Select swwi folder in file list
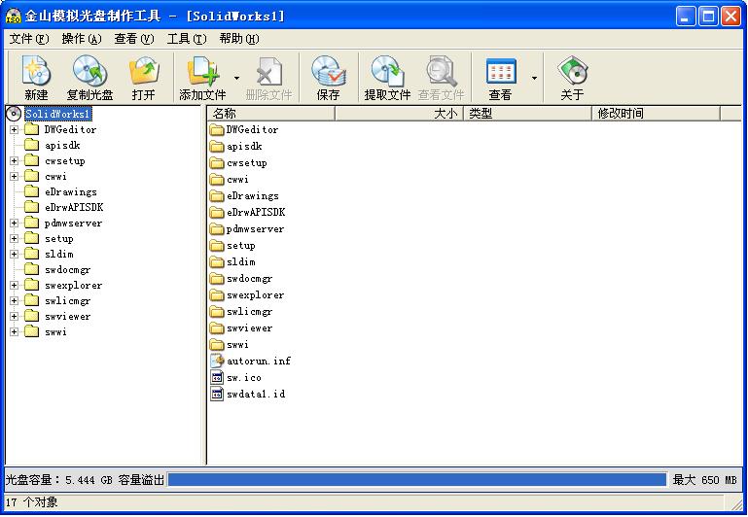The width and height of the screenshot is (748, 517). [x=230, y=345]
